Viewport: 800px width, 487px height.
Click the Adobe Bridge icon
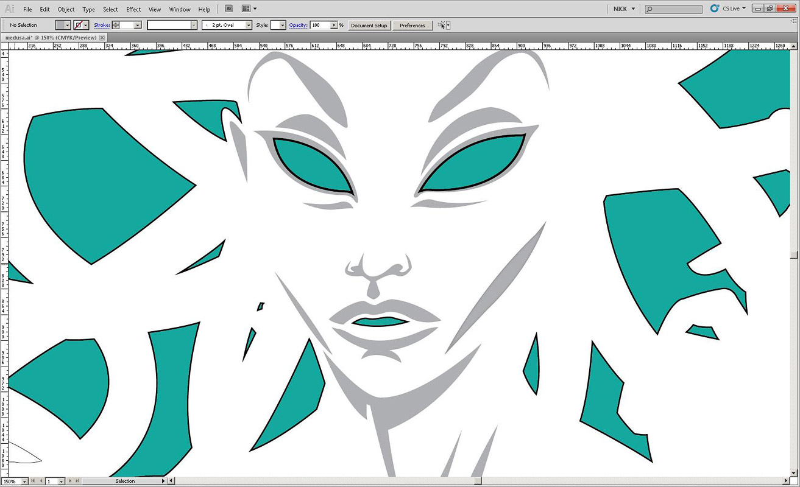click(228, 9)
